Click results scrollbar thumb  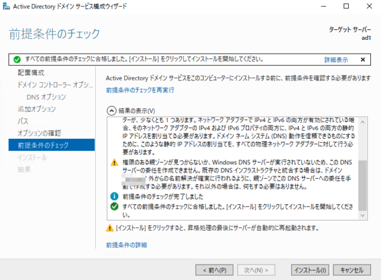coord(363,185)
